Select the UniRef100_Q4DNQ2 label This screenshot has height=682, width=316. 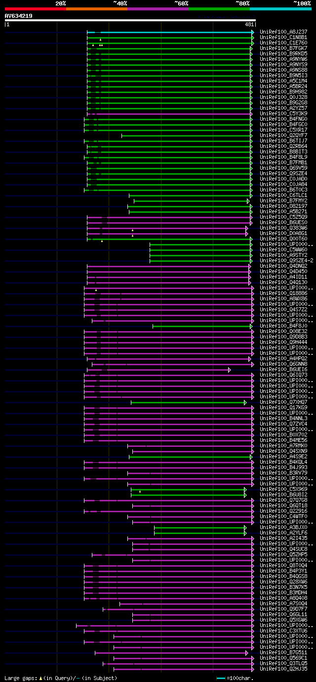pyautogui.click(x=283, y=266)
